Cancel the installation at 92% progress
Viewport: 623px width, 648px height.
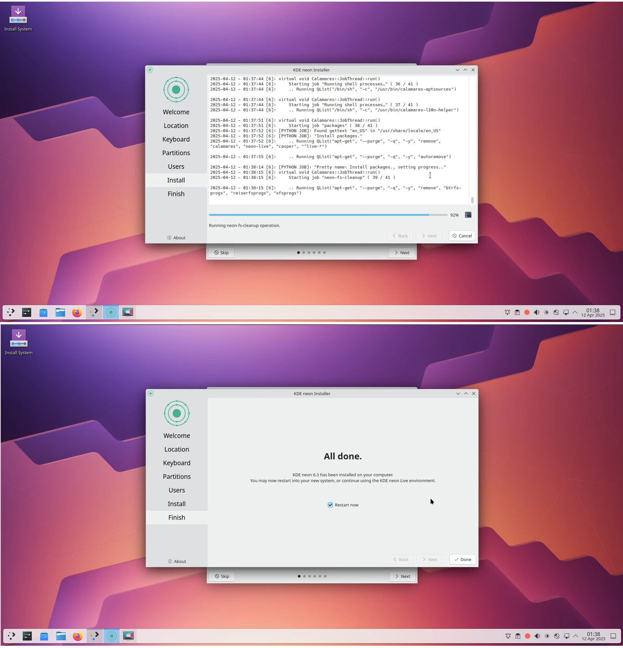coord(462,236)
